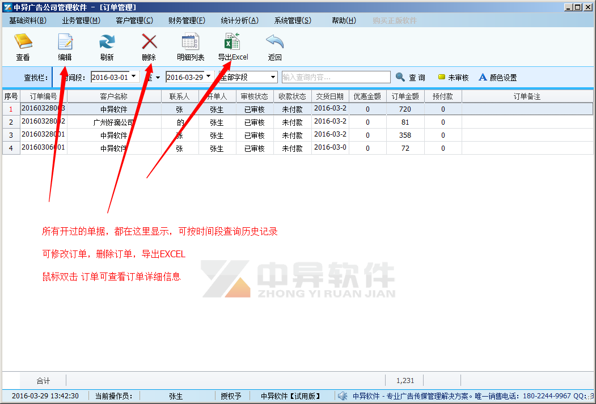Click the 输入查询内容 search input box

point(336,77)
